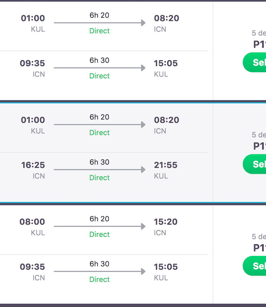Click the 6h 30 duration on the 16:25 flight
Image resolution: width=266 pixels, height=307 pixels.
pyautogui.click(x=99, y=162)
